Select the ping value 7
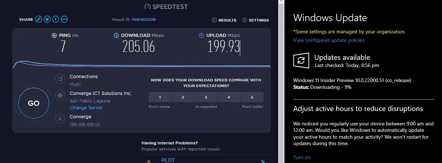Viewport: 442px width, 163px height. [x=63, y=47]
